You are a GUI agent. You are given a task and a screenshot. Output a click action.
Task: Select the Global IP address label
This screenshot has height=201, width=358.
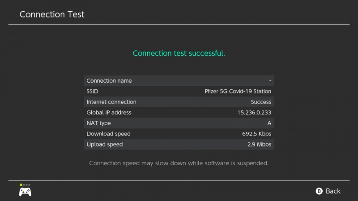(x=109, y=113)
